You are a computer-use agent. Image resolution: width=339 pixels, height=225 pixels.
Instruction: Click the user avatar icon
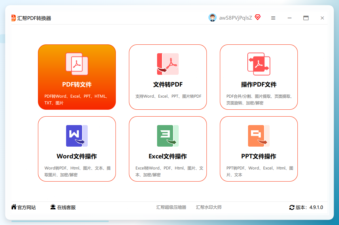212,18
